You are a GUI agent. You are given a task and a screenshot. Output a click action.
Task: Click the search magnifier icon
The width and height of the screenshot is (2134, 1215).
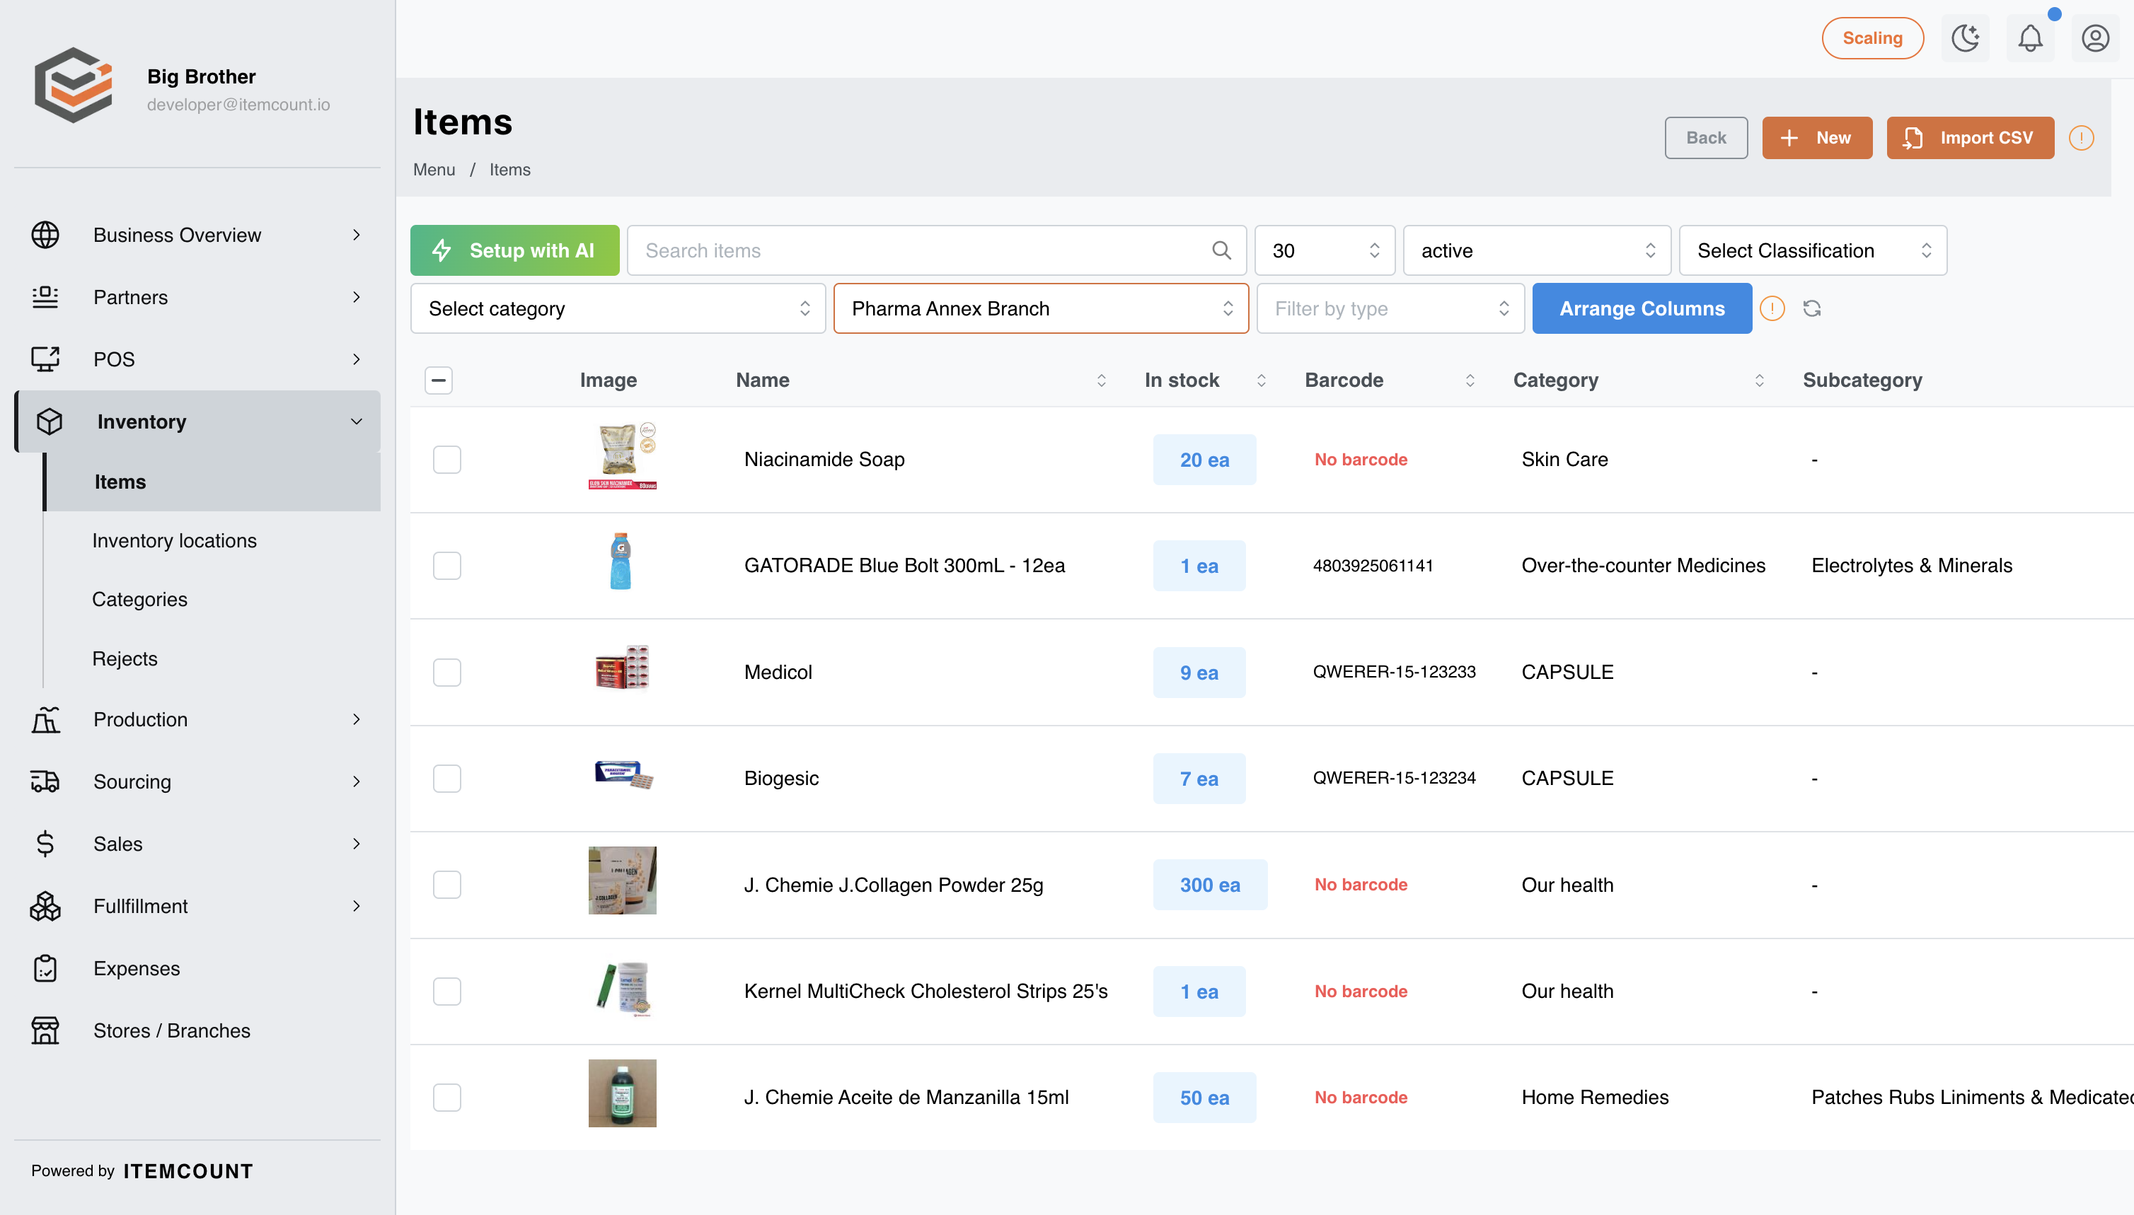pos(1221,250)
